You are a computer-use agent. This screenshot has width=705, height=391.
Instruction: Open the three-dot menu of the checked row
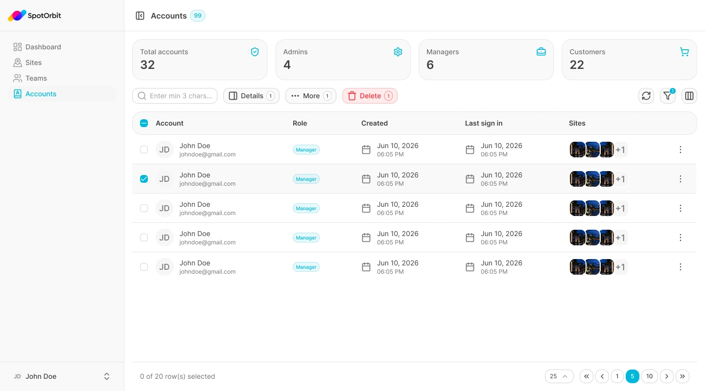(681, 179)
